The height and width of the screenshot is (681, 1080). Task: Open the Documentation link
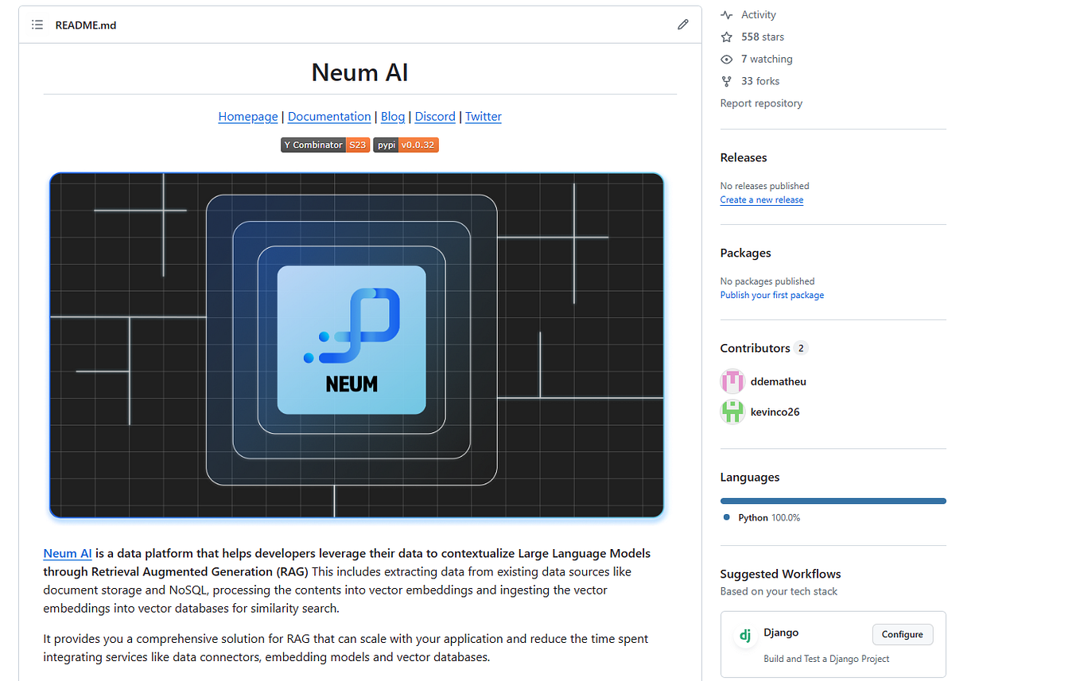[328, 116]
